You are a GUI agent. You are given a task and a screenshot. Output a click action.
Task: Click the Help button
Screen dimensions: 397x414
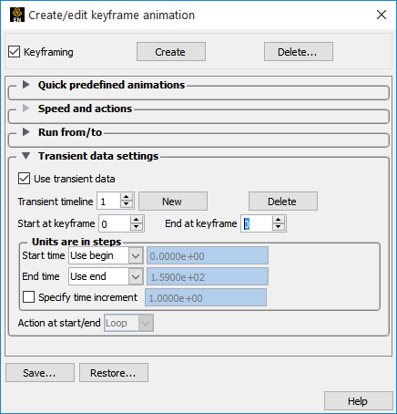click(358, 401)
